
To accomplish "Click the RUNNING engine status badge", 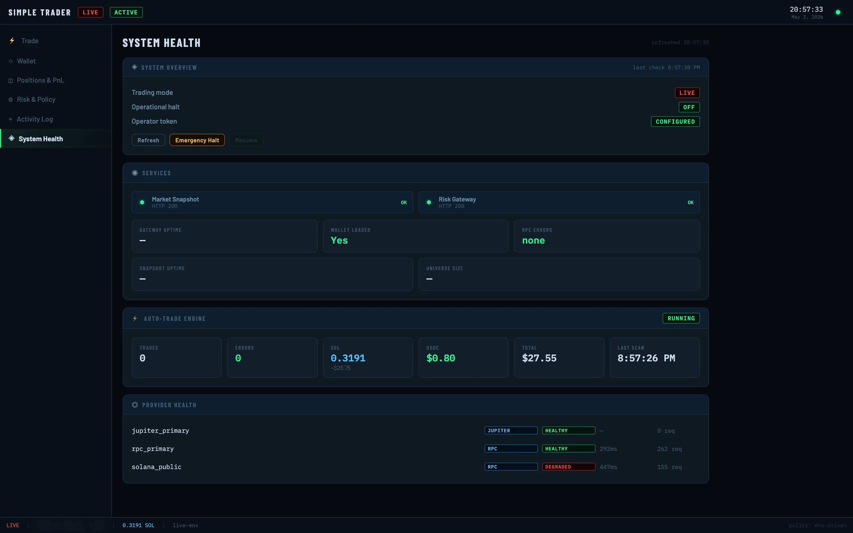I will tap(681, 318).
